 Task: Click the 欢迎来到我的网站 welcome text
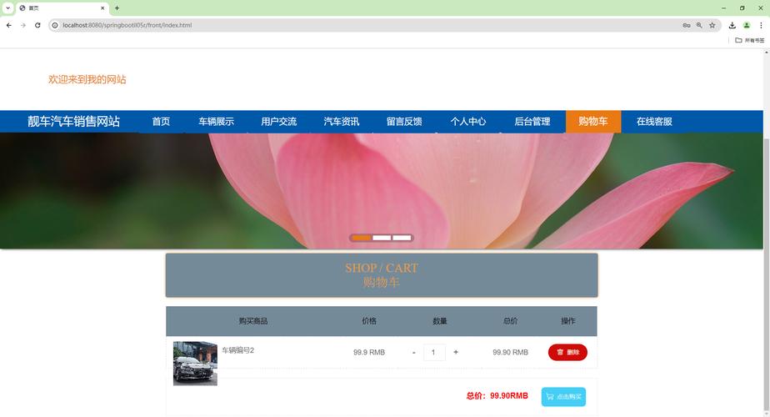(87, 79)
